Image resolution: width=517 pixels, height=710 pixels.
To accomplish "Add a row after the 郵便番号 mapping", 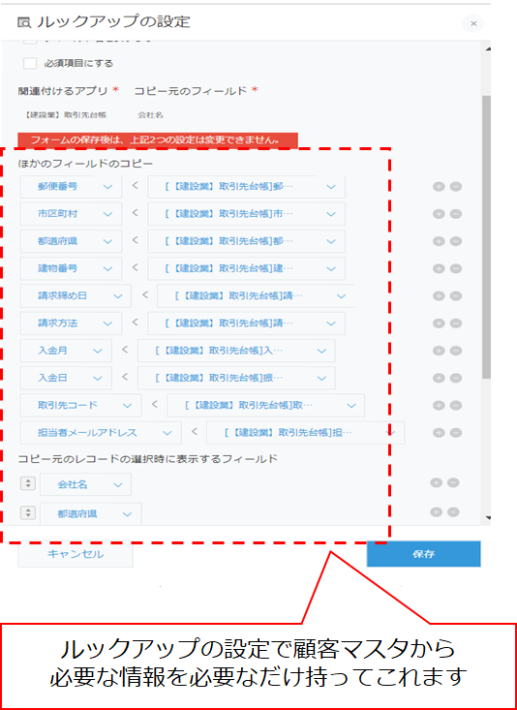I will 439,187.
